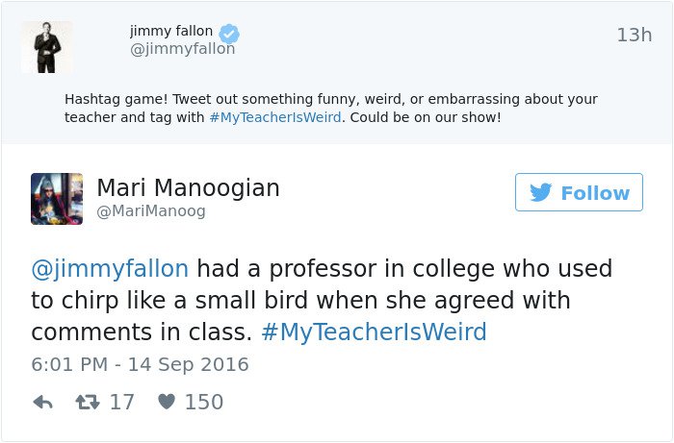Click the Twitter bird icon in the Follow button
Viewport: 674px width, 443px height.
pos(541,192)
